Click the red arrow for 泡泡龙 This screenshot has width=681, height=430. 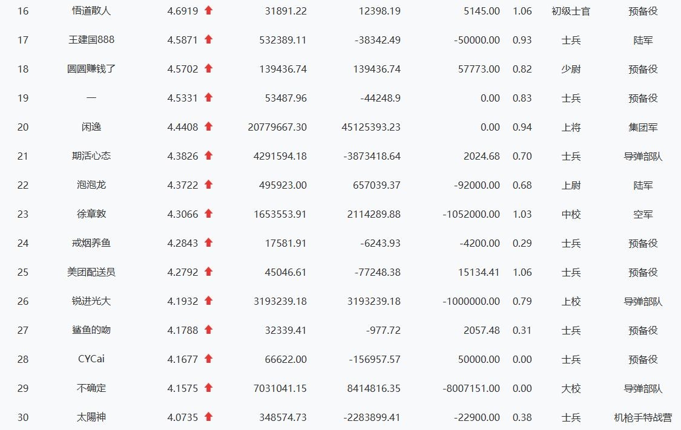click(x=208, y=184)
